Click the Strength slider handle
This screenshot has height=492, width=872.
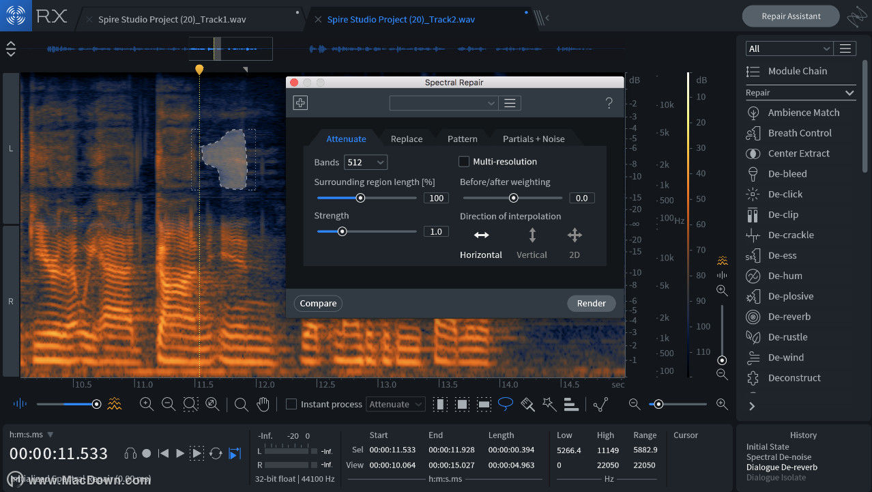(343, 231)
